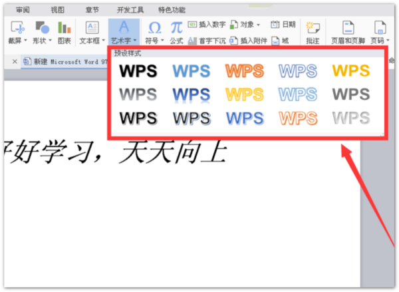Click 插入附件 insert attachment
This screenshot has width=399, height=292.
(x=248, y=41)
